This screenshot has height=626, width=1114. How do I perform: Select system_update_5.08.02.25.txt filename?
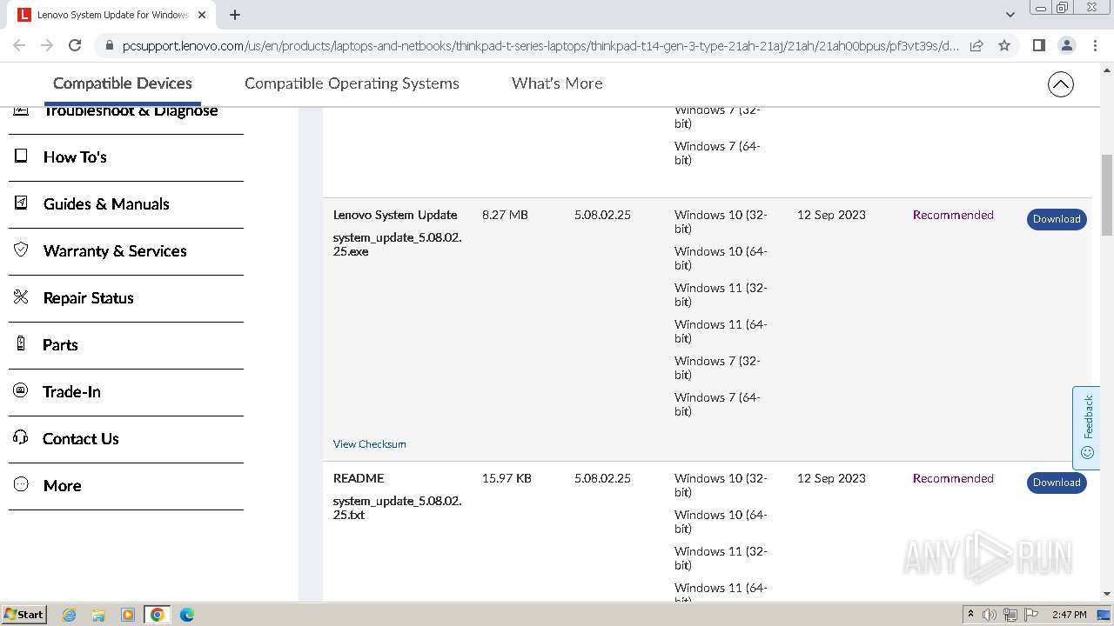coord(397,509)
